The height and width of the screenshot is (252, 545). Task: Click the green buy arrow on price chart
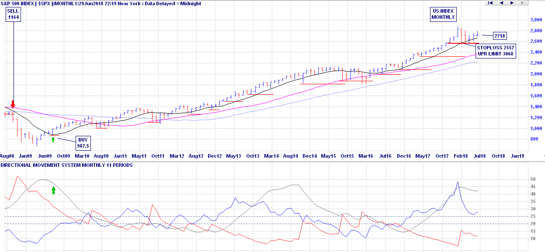click(x=53, y=139)
